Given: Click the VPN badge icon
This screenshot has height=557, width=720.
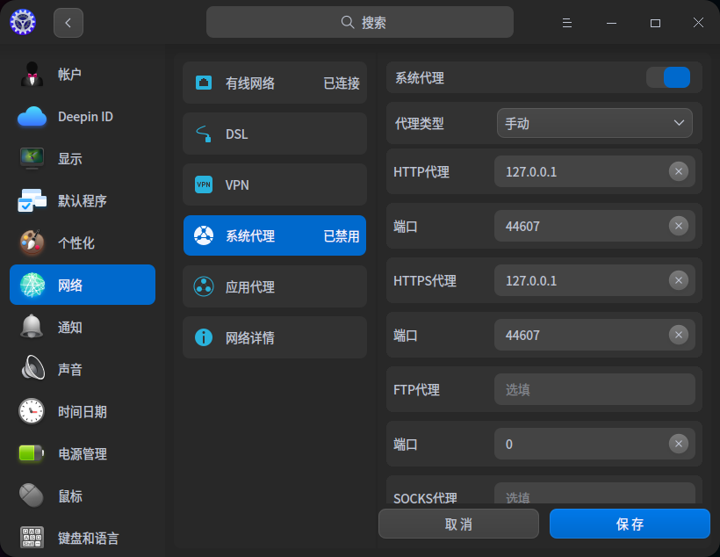Looking at the screenshot, I should click(204, 184).
